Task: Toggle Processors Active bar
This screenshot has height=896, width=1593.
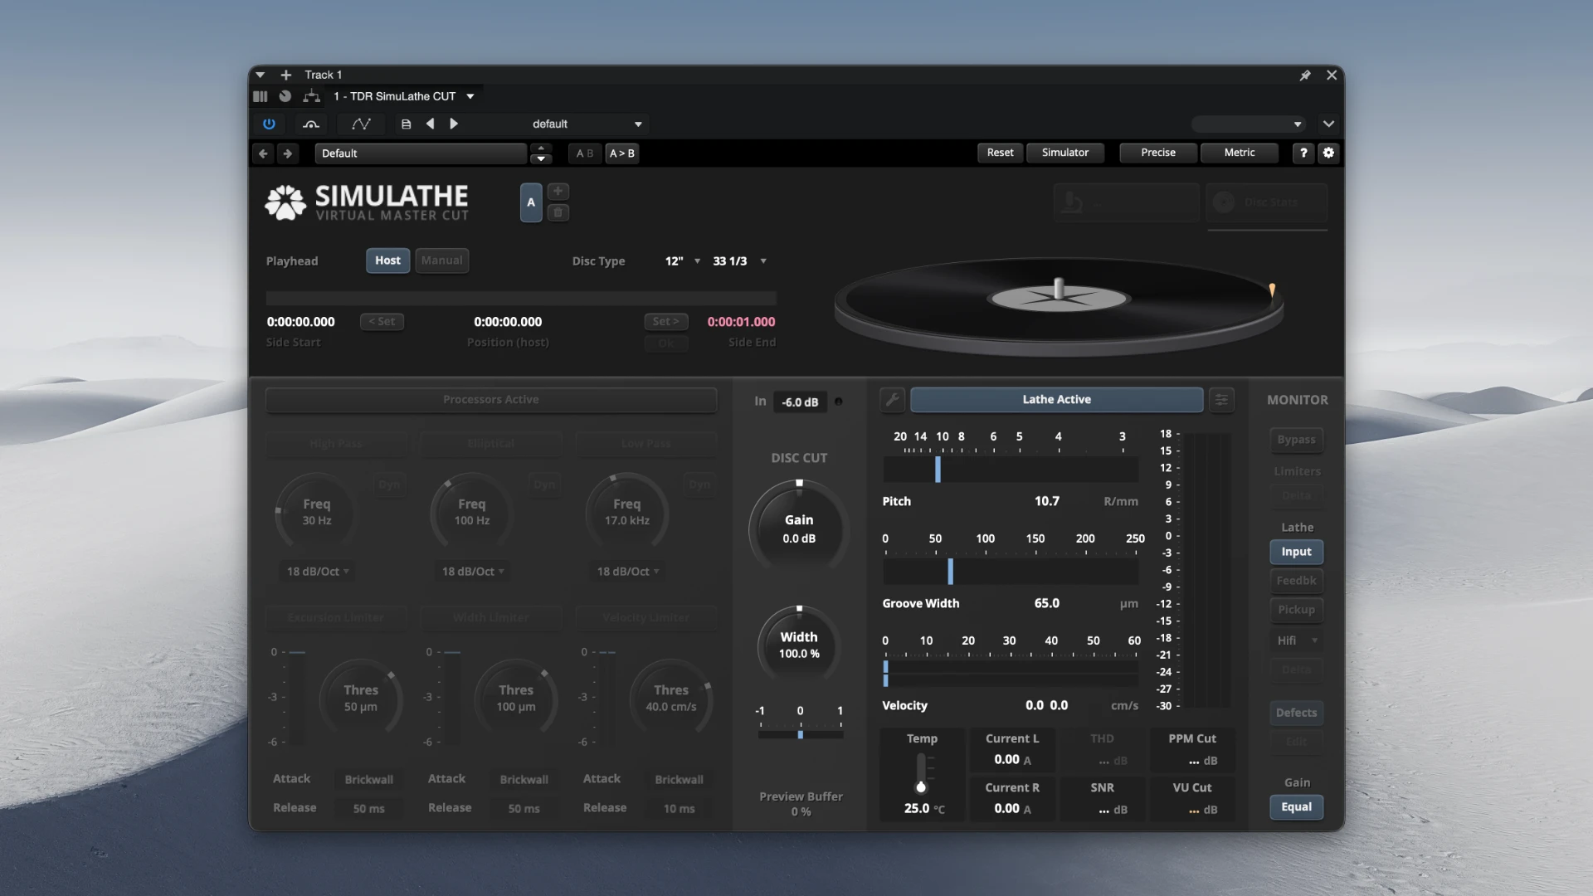Action: (x=491, y=400)
